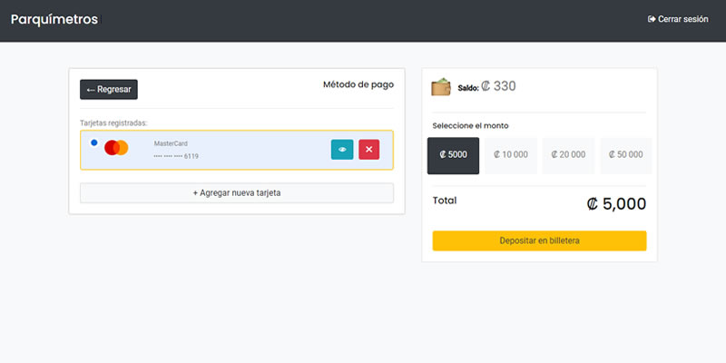Select the ₡ 10 000 amount
This screenshot has height=363, width=726.
(511, 155)
